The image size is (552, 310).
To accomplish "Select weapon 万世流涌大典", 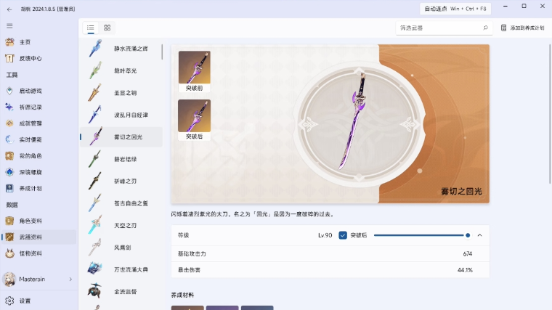I will pyautogui.click(x=121, y=269).
